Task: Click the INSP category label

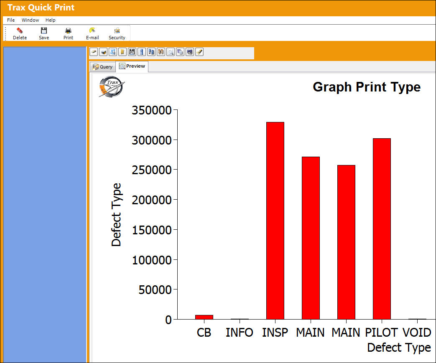Action: tap(275, 333)
